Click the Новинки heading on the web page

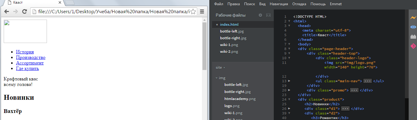19,98
